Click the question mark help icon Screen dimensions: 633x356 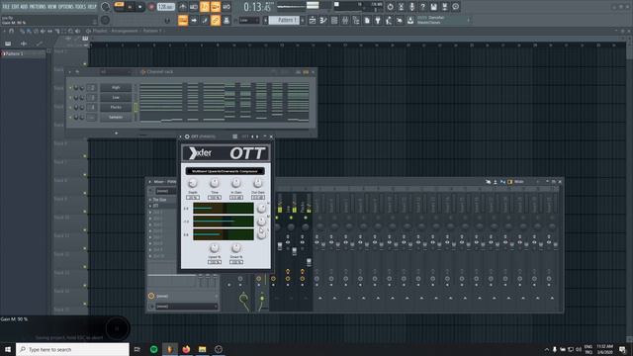coord(422,7)
